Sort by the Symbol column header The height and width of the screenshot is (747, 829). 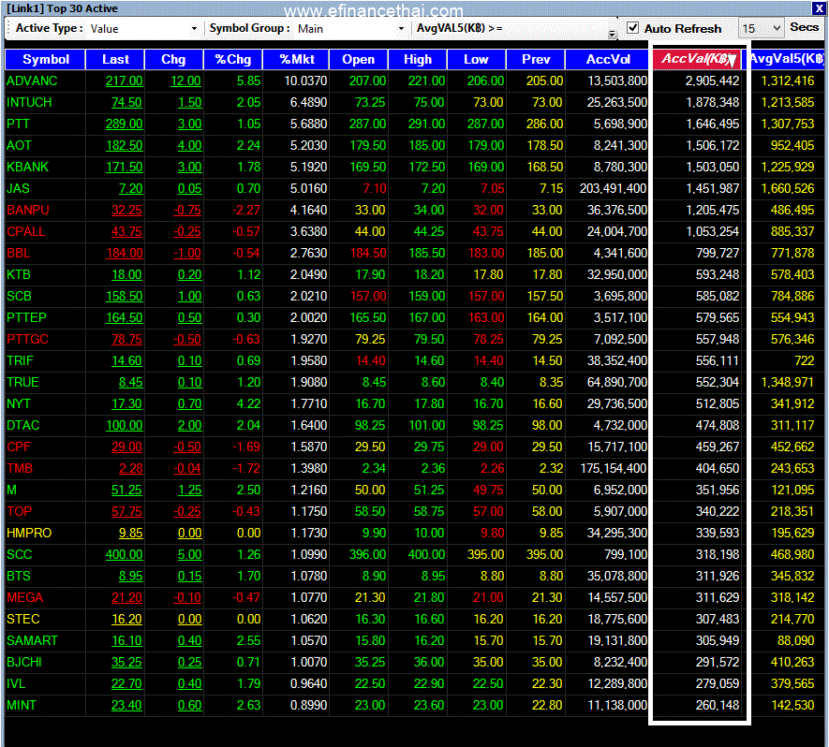click(x=46, y=59)
